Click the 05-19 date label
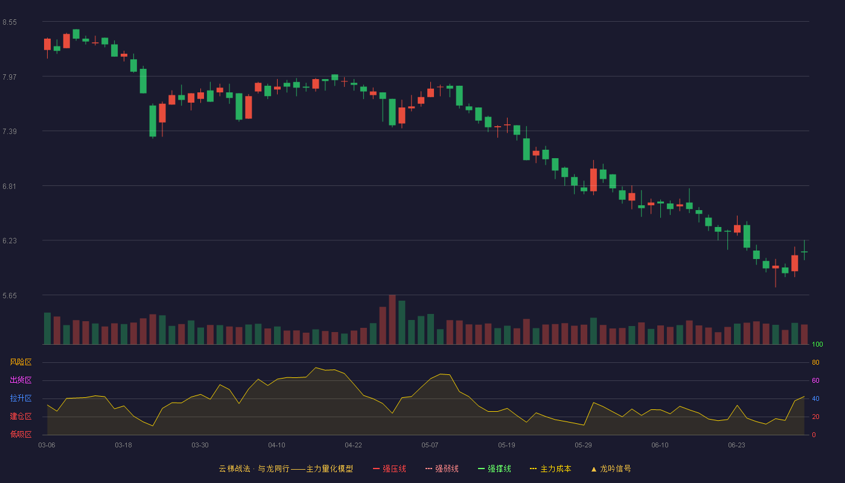 point(507,445)
